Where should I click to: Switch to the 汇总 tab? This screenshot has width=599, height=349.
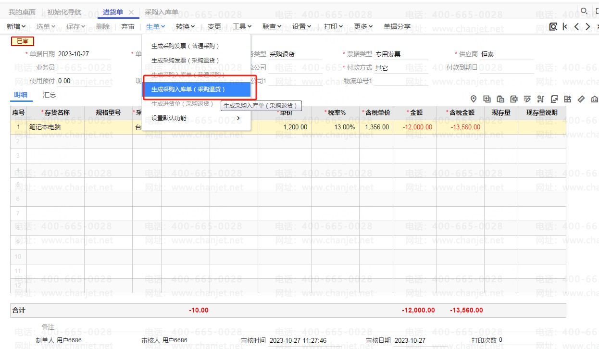[50, 95]
